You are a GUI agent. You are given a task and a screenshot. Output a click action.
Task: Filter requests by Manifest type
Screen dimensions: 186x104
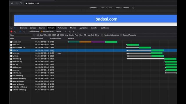coord(91,35)
